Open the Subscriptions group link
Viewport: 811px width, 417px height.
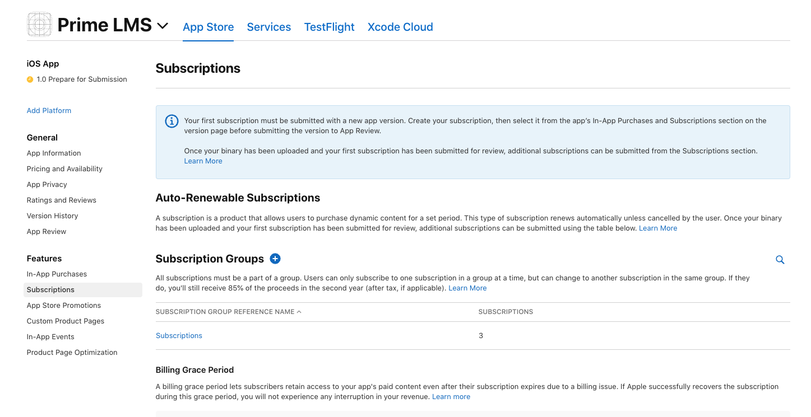click(x=179, y=336)
